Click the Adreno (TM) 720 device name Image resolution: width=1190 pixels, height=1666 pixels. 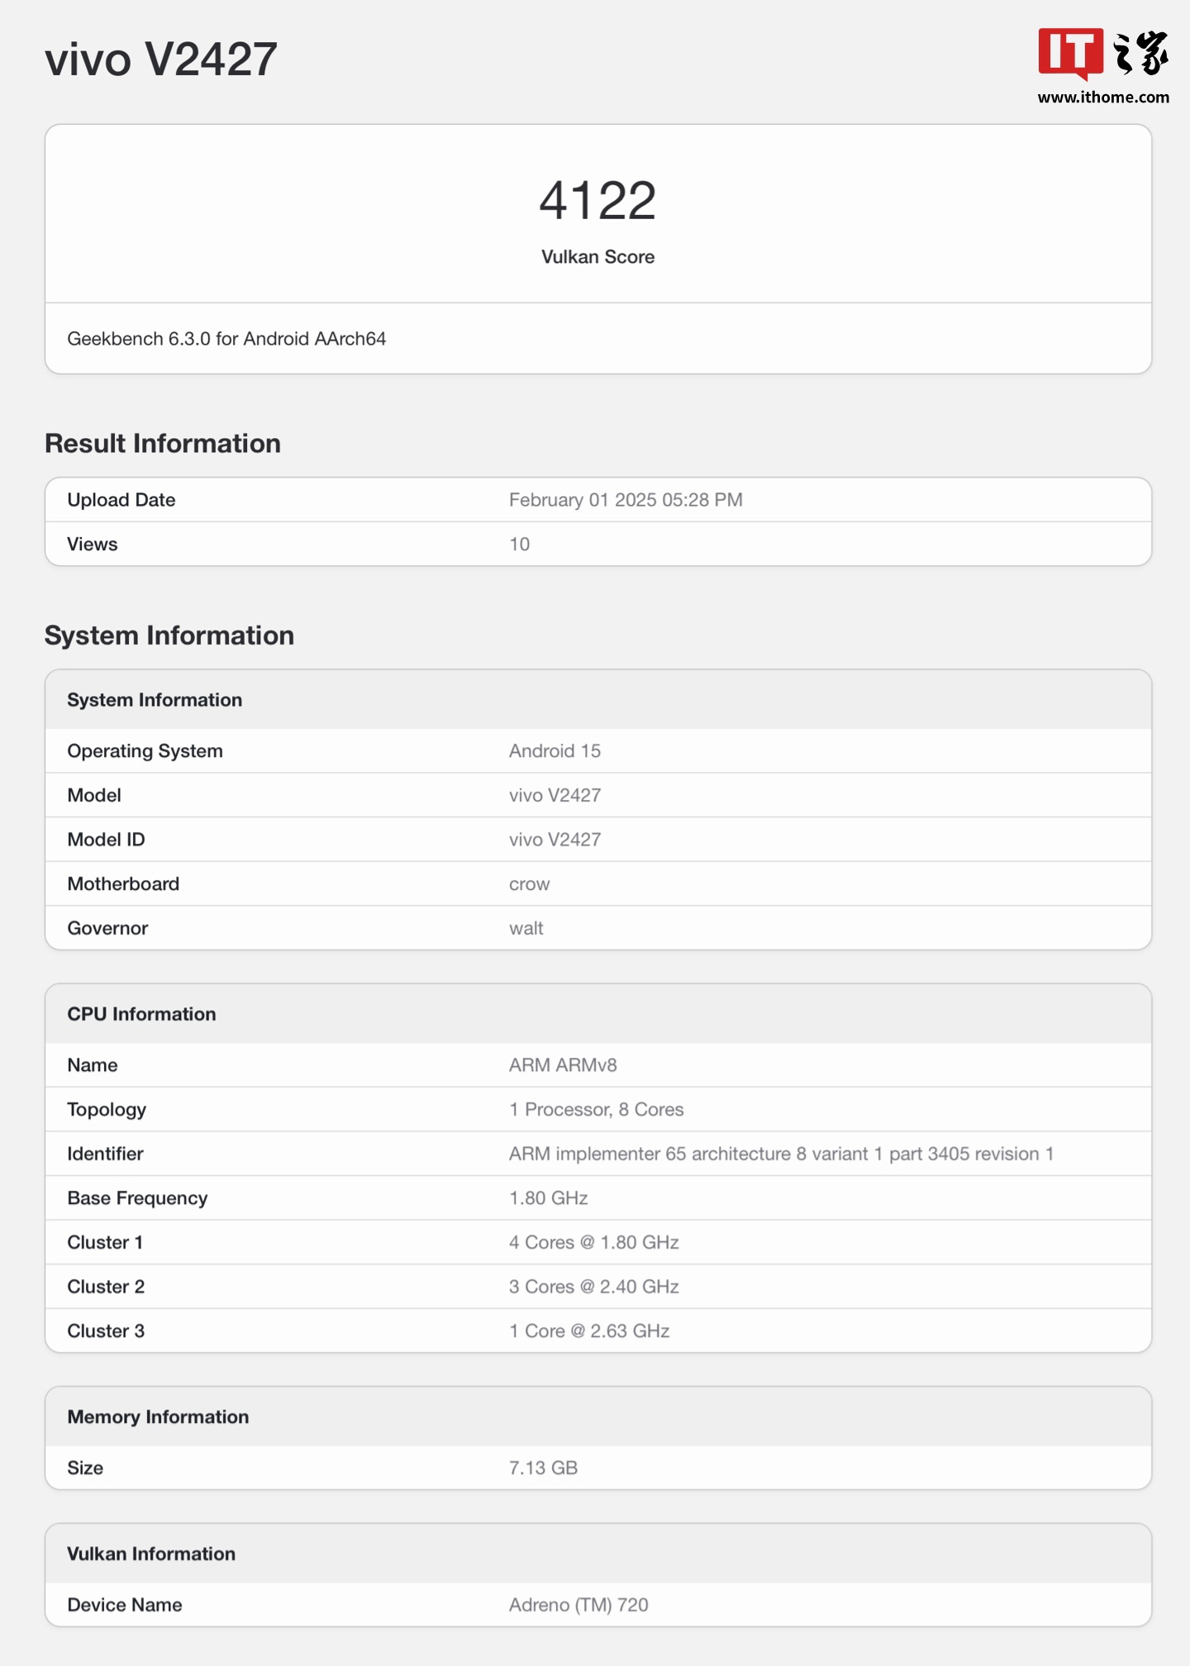[x=578, y=1605]
